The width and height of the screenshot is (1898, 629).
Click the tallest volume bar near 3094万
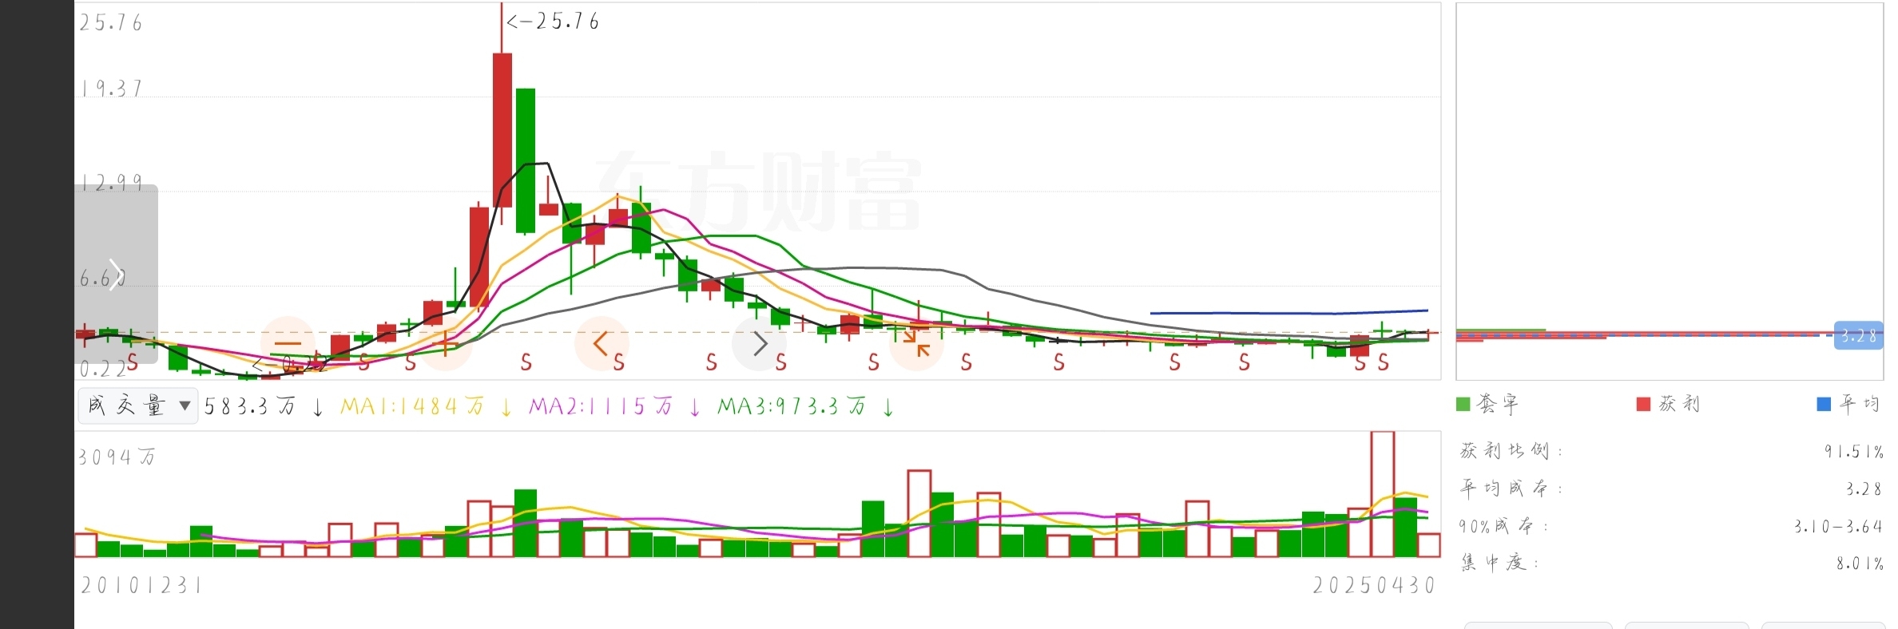pyautogui.click(x=1383, y=493)
